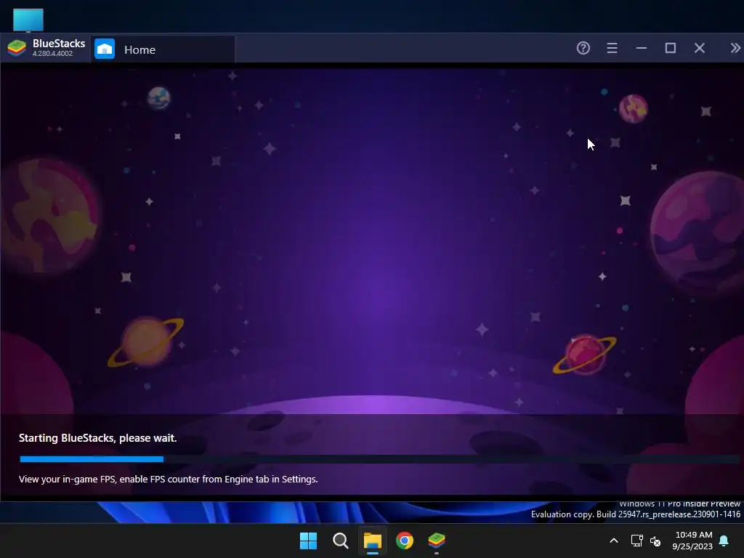Select the BlueStacks taskbar icon
Screen dimensions: 744x558
point(437,541)
